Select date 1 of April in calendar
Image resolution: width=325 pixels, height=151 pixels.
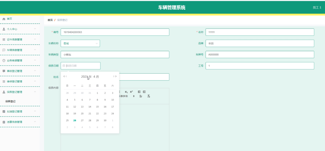pos(97,93)
